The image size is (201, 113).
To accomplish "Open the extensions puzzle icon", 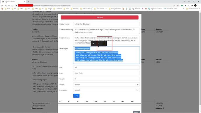I will pyautogui.click(x=185, y=5).
